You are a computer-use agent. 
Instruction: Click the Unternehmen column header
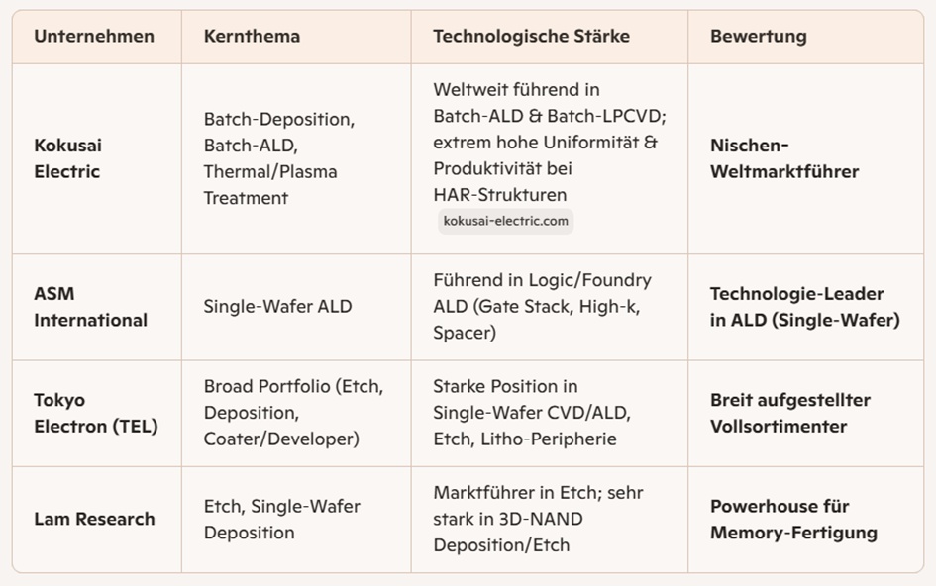coord(94,37)
